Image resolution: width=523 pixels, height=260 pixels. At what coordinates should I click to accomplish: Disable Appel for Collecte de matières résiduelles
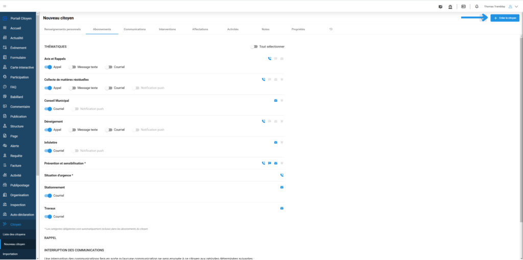click(48, 88)
